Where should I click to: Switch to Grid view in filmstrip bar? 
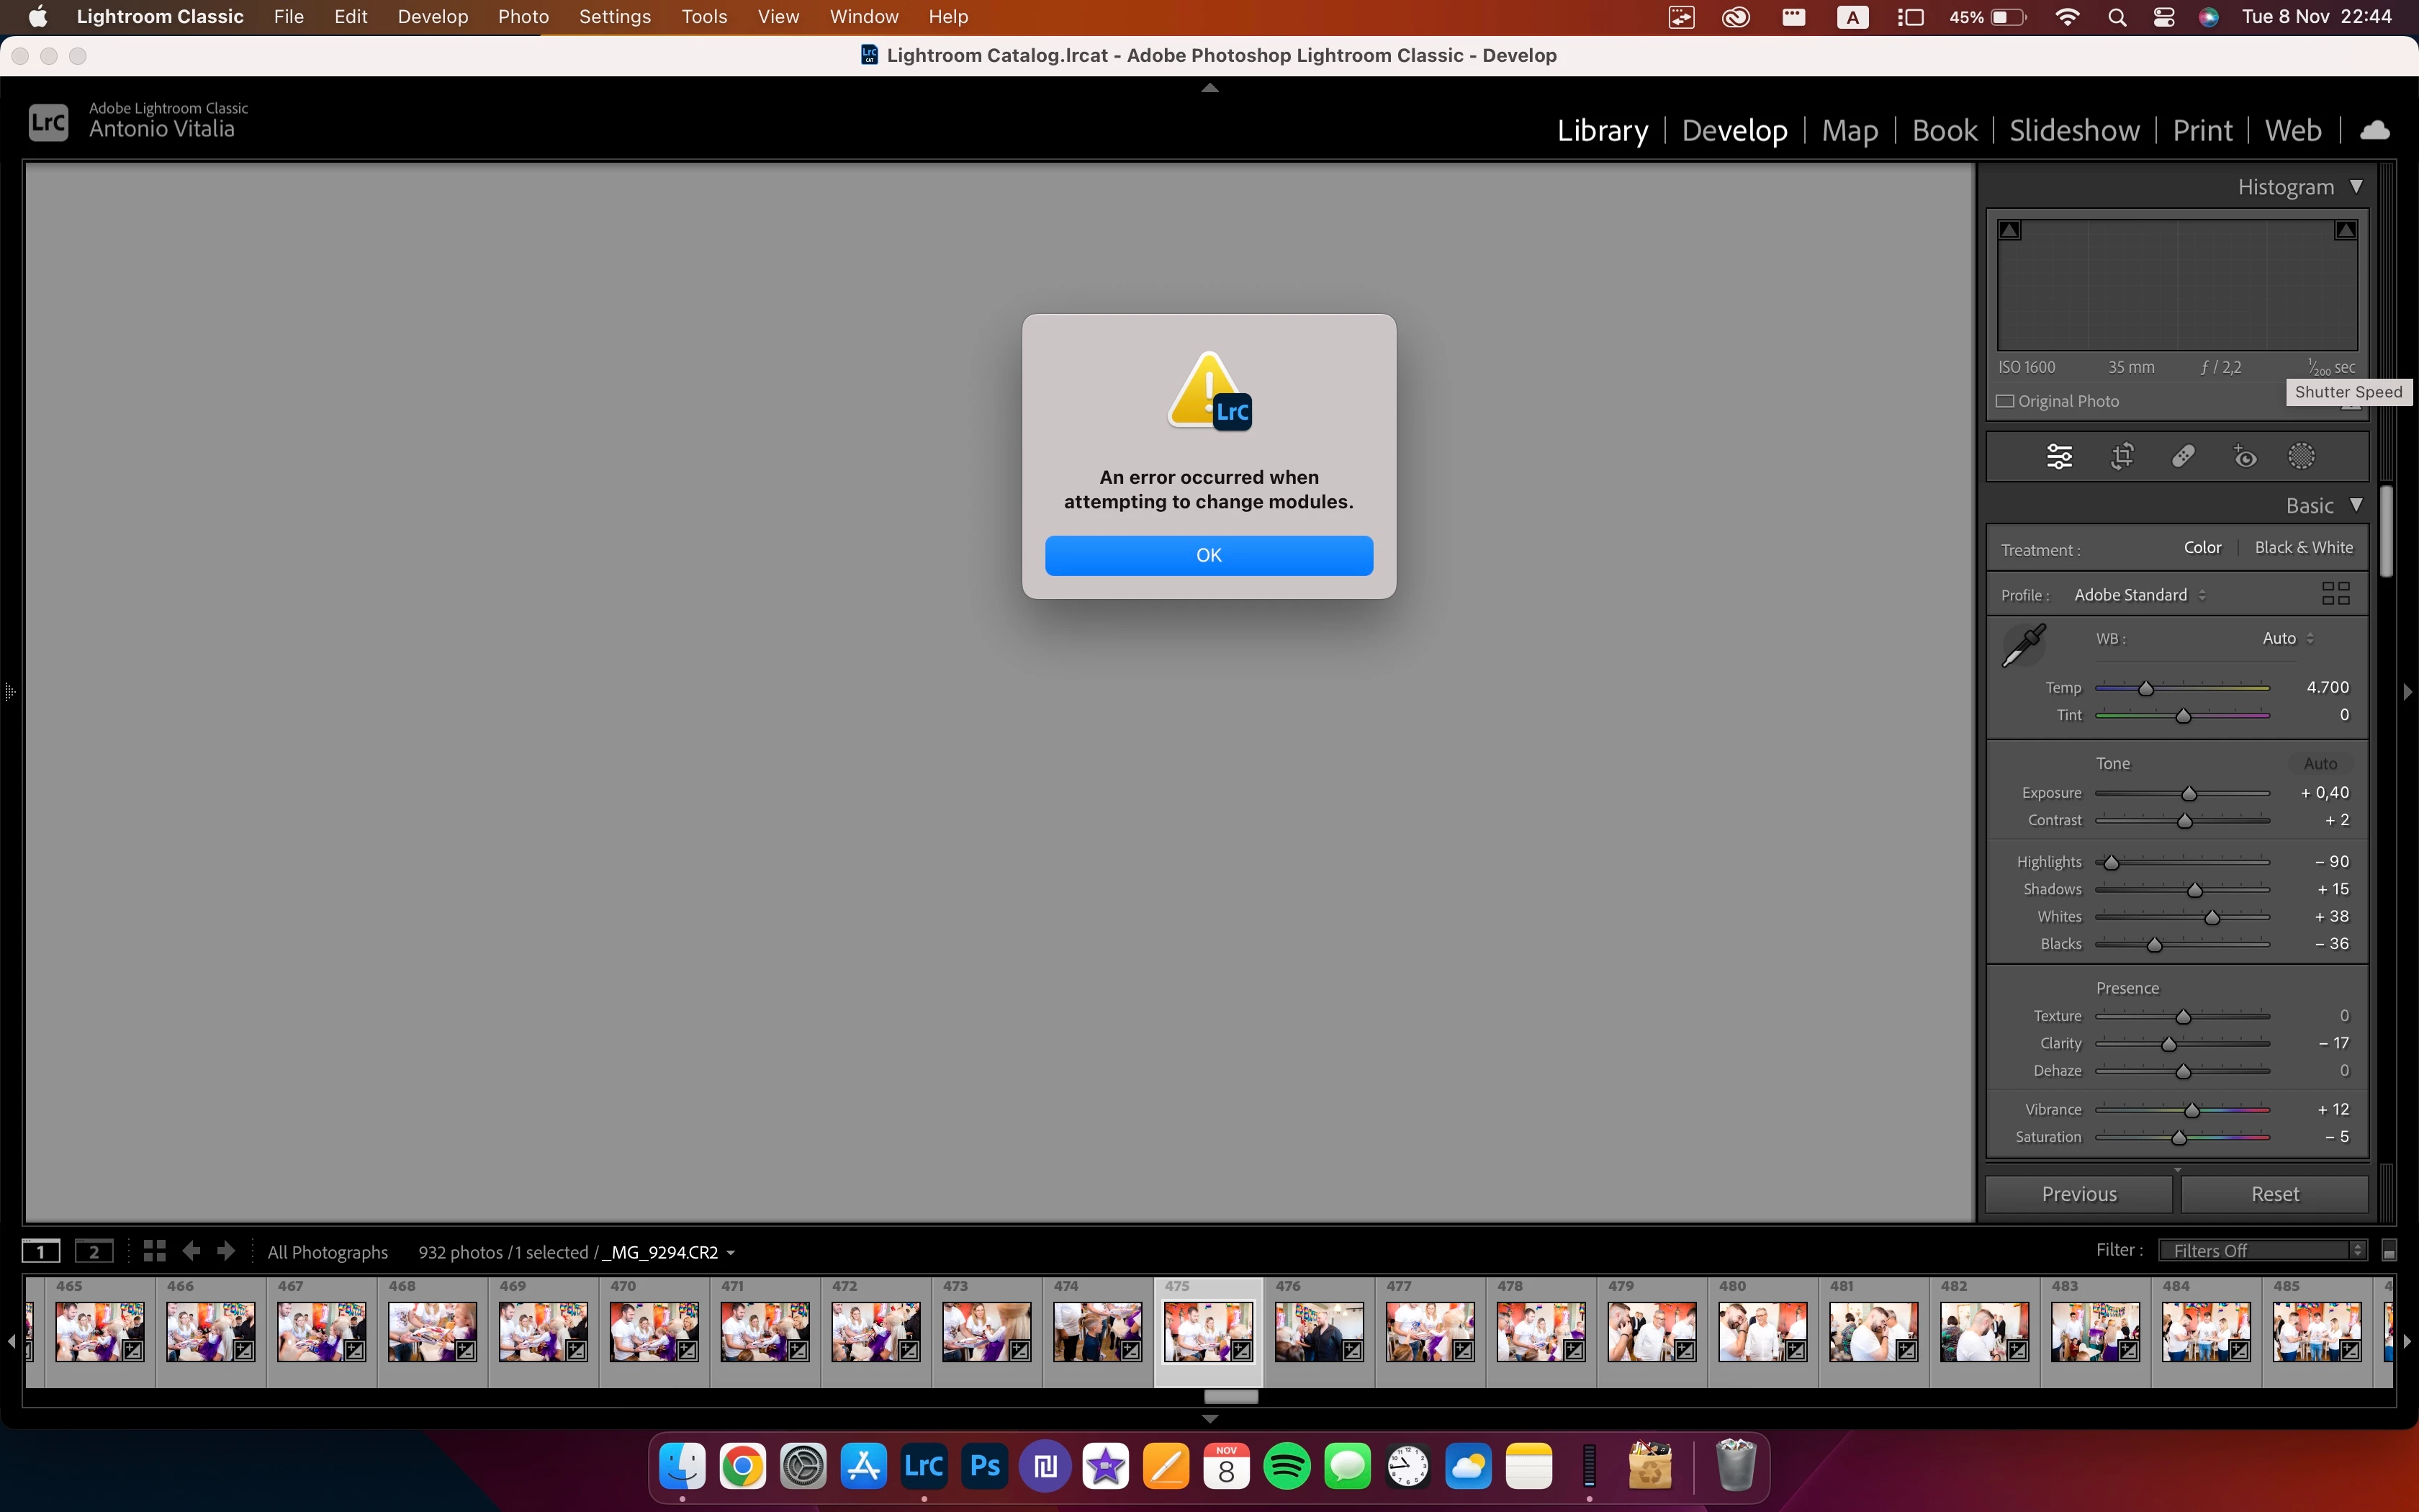154,1251
